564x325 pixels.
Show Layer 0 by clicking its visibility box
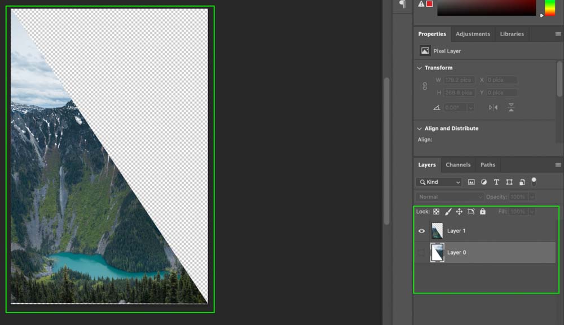(421, 252)
